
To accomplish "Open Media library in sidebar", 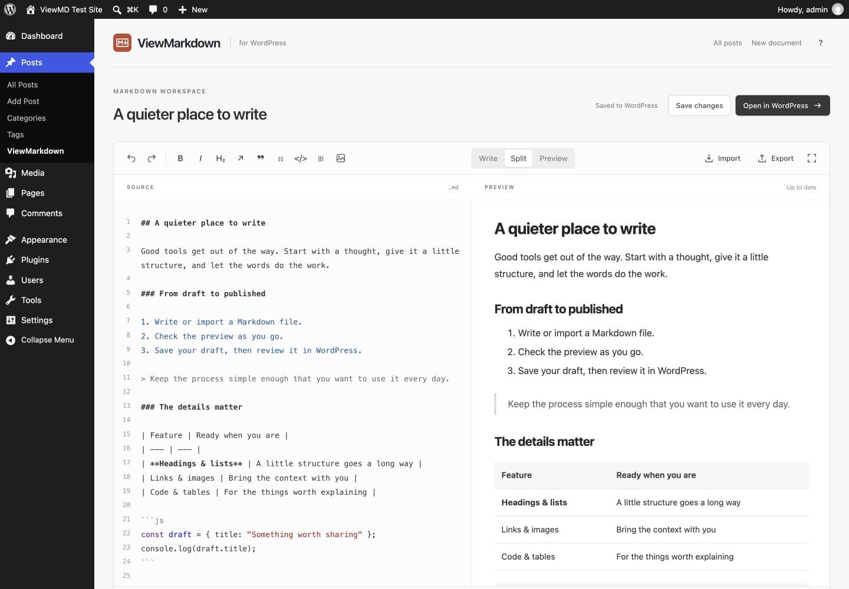I will pos(47,173).
